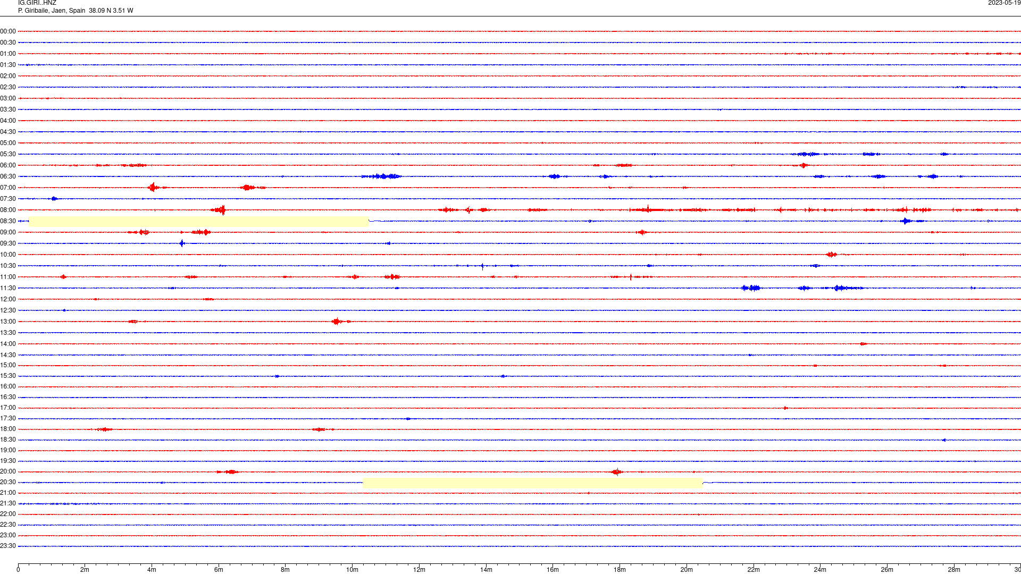
Task: Click the 28m tick label on the time axis
Action: (954, 570)
